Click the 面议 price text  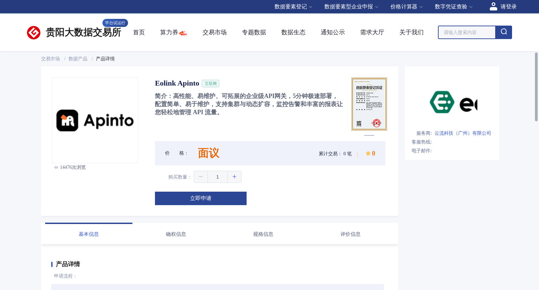(x=209, y=153)
